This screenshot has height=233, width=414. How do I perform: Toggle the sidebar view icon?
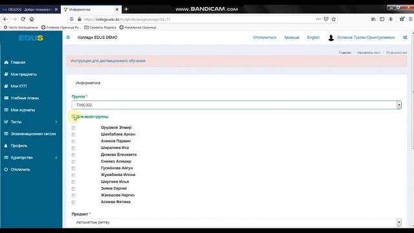click(382, 19)
